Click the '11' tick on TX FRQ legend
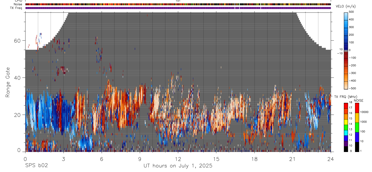372x172 pixels. point(351,140)
